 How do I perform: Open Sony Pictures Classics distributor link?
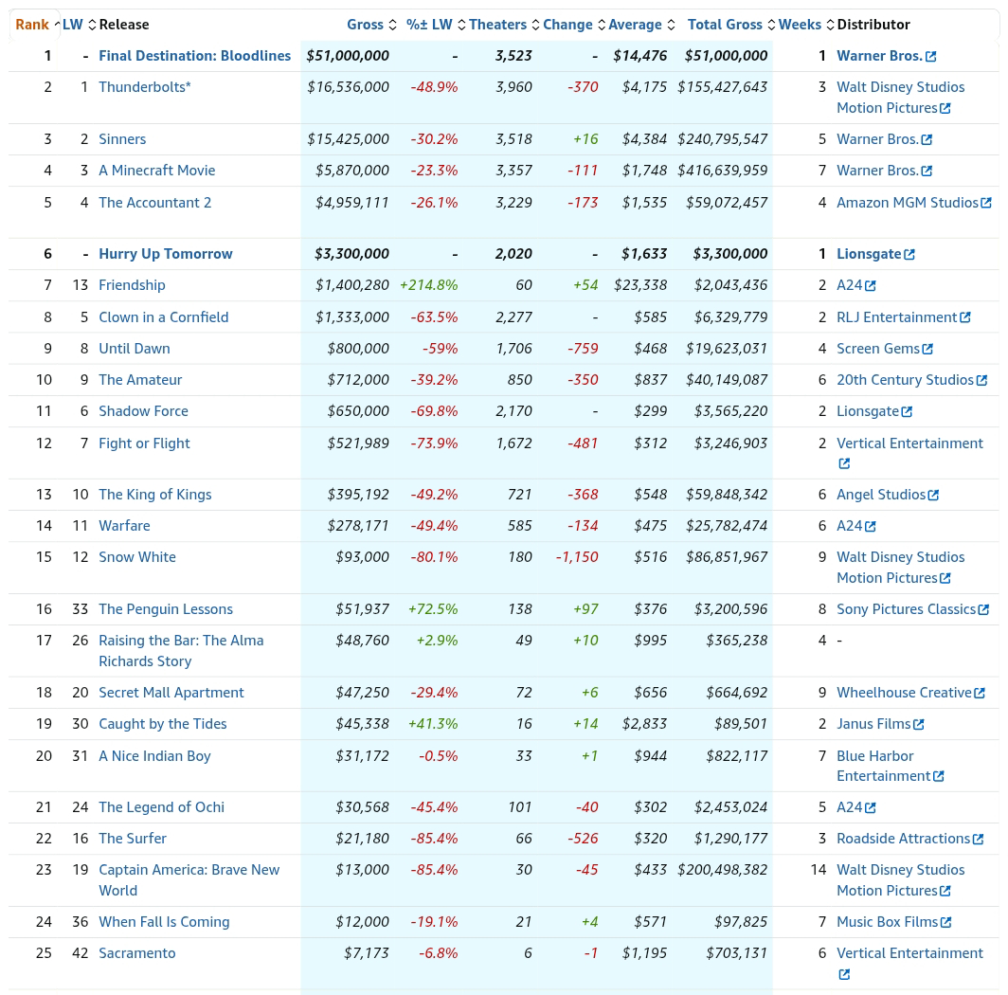(906, 609)
